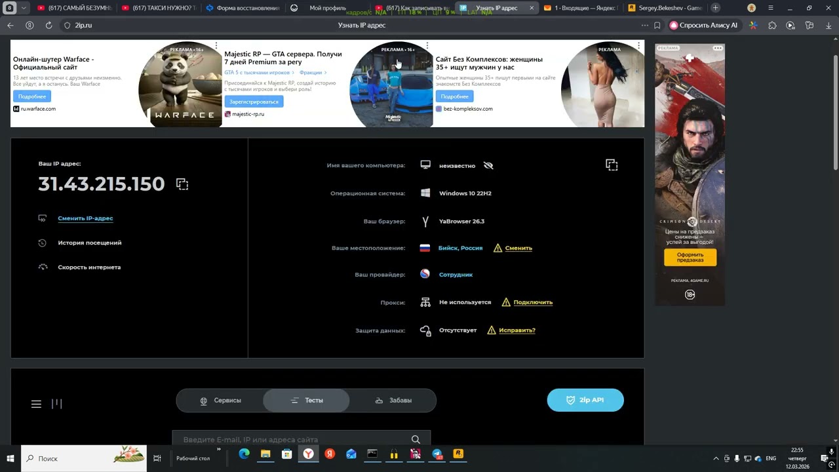The width and height of the screenshot is (839, 472).
Task: Click the Исправить? data protection link
Action: coord(517,330)
